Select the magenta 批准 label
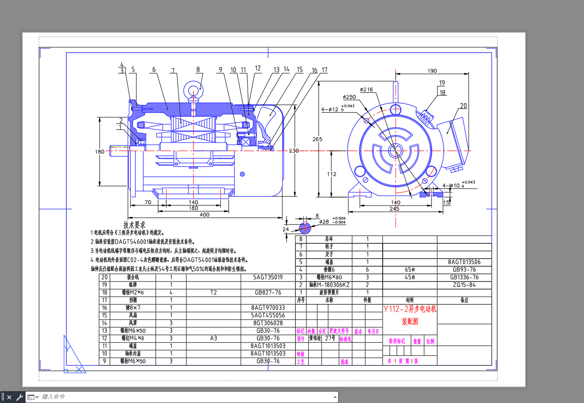This screenshot has width=584, height=403. click(344, 362)
